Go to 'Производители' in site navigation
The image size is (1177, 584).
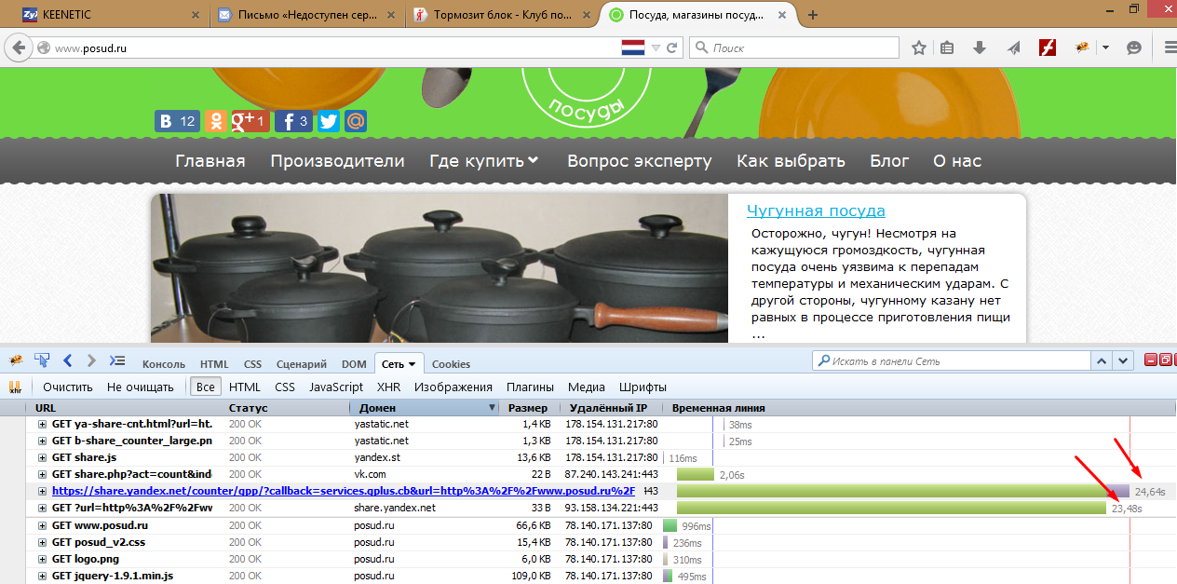[x=337, y=160]
